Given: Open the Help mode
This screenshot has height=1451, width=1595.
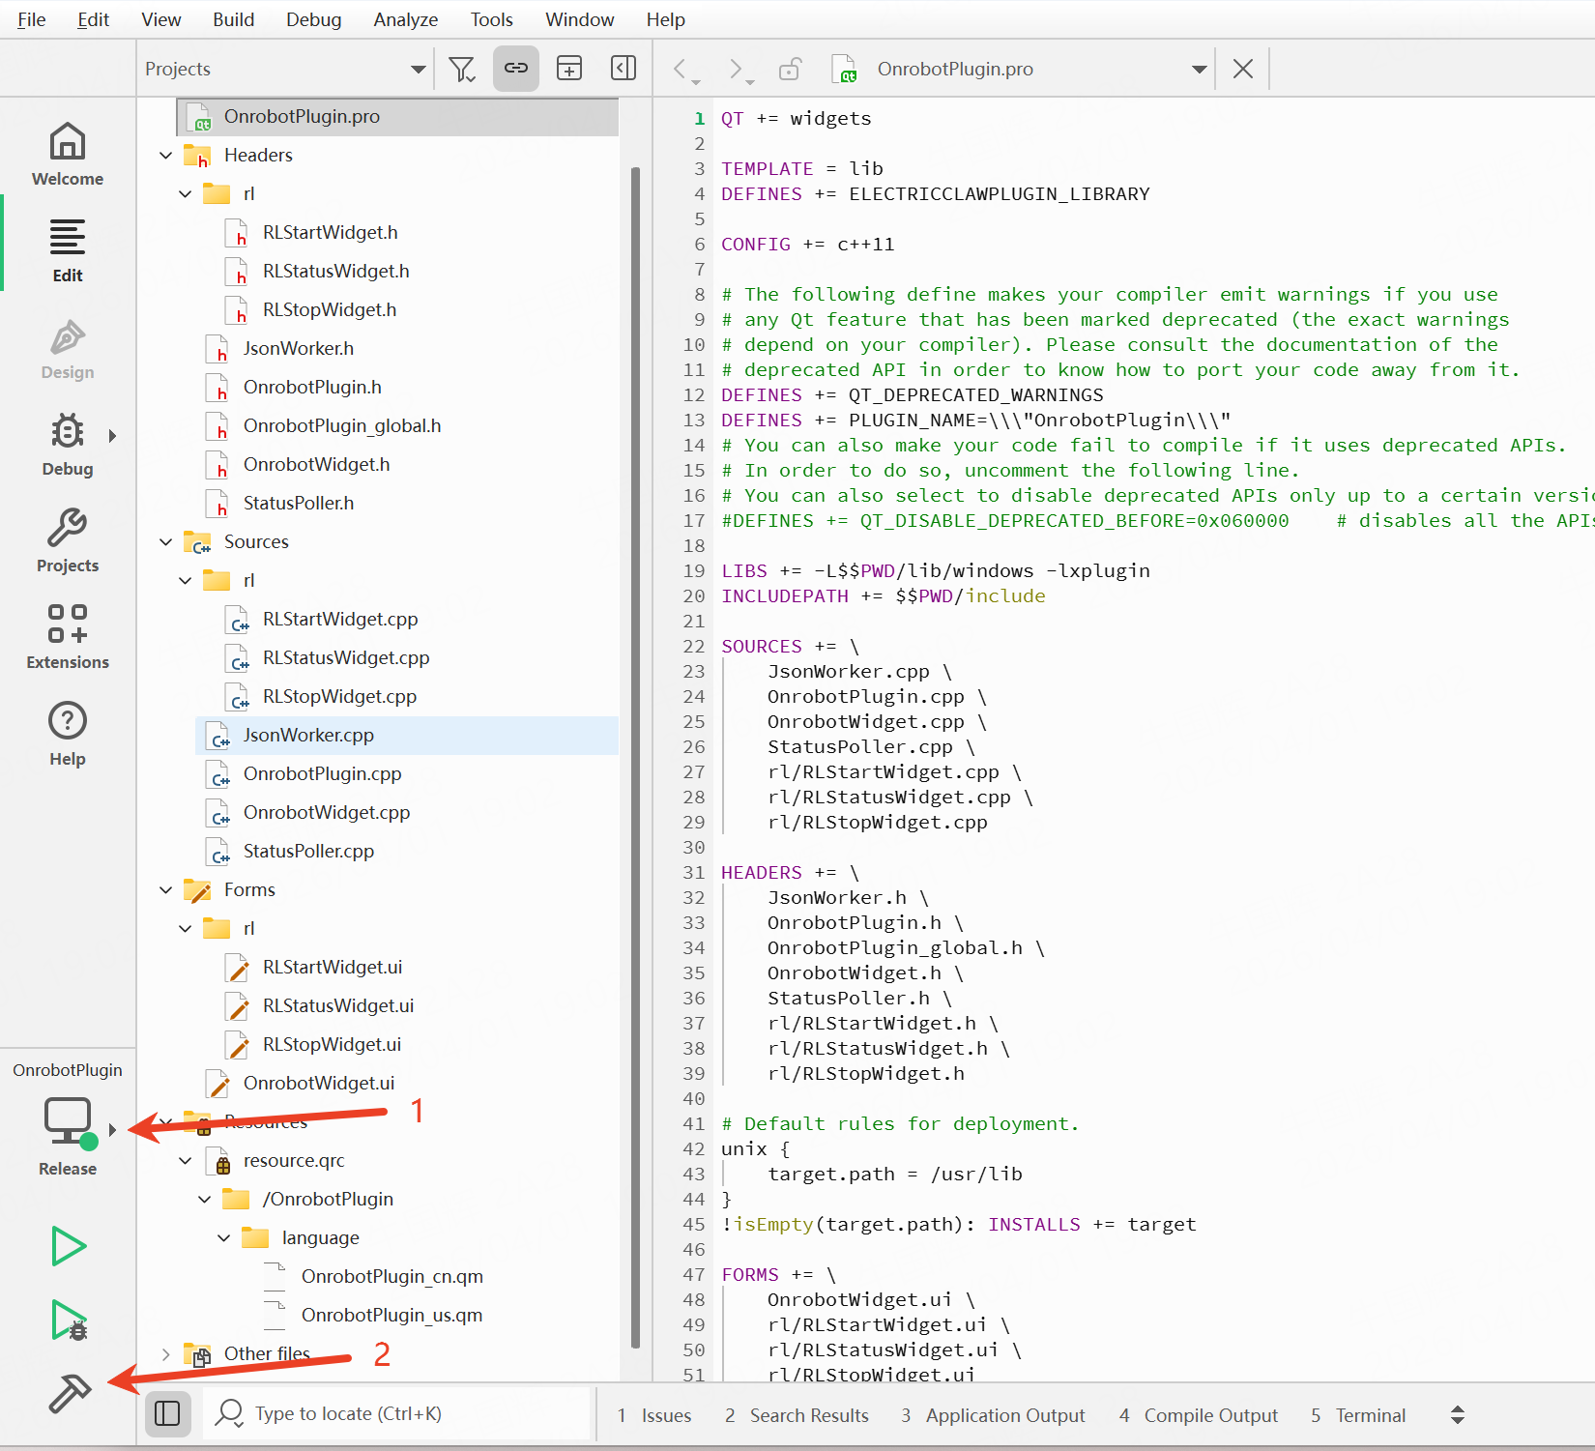Looking at the screenshot, I should (67, 735).
